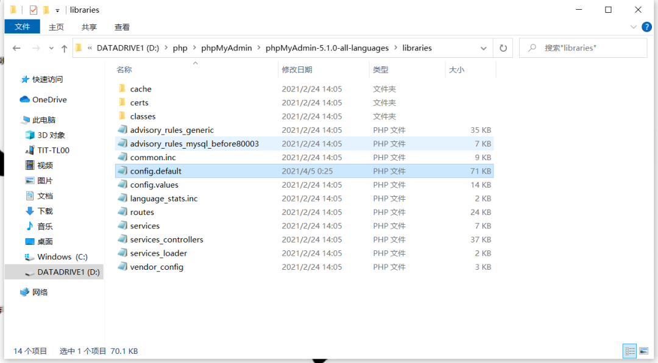The image size is (658, 363).
Task: Open Windows (C:) drive in sidebar
Action: (63, 257)
